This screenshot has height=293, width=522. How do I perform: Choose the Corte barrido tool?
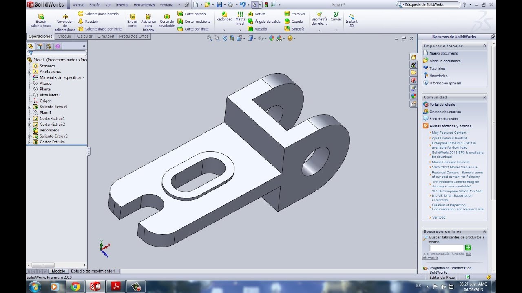pos(192,14)
